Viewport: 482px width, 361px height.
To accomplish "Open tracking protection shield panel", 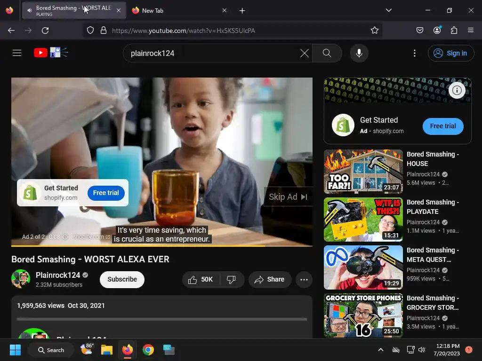I will (90, 31).
